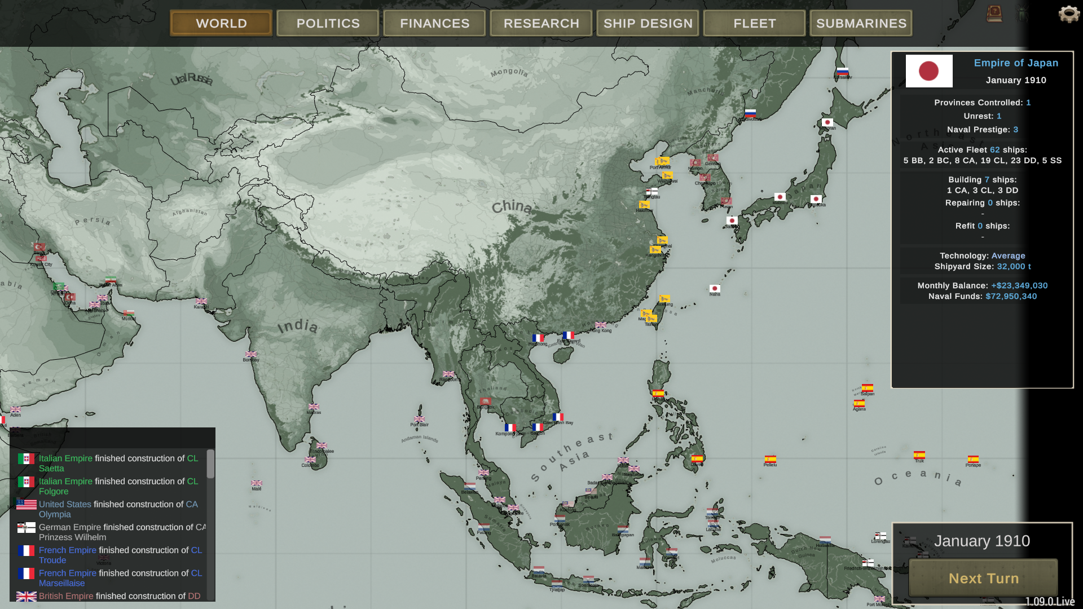Image resolution: width=1083 pixels, height=609 pixels.
Task: Click the French flag marker at Saigon
Action: [538, 427]
